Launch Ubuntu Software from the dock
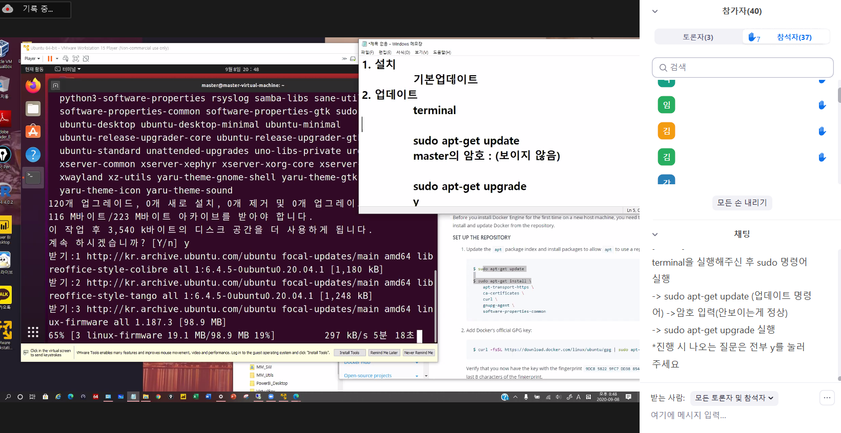The image size is (841, 433). click(33, 132)
